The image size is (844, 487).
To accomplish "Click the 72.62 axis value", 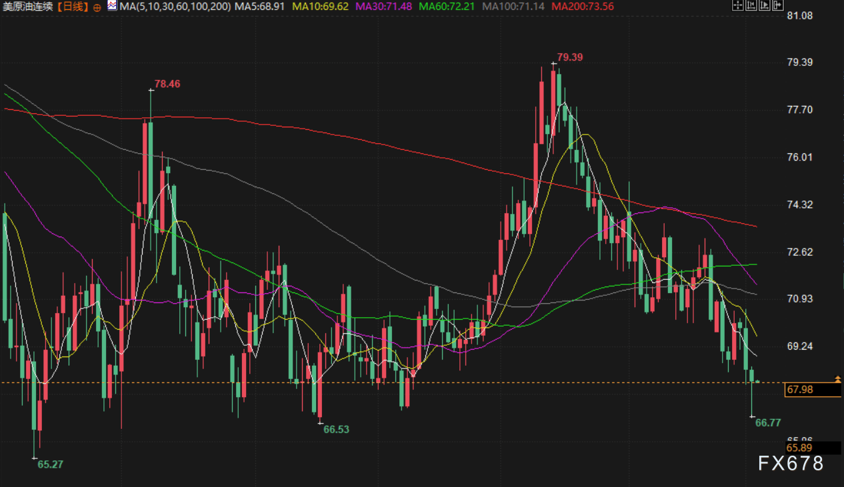I will click(800, 252).
